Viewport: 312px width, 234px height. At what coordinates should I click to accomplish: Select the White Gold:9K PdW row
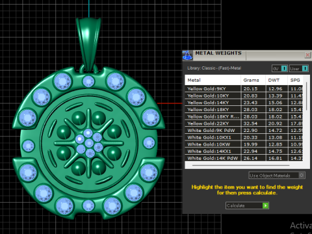pos(244,130)
